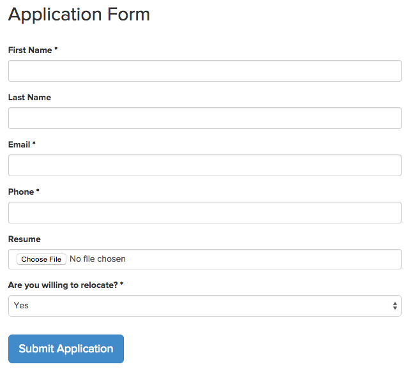Image resolution: width=415 pixels, height=369 pixels.
Task: Click the required asterisk beside Phone
Action: coord(38,191)
